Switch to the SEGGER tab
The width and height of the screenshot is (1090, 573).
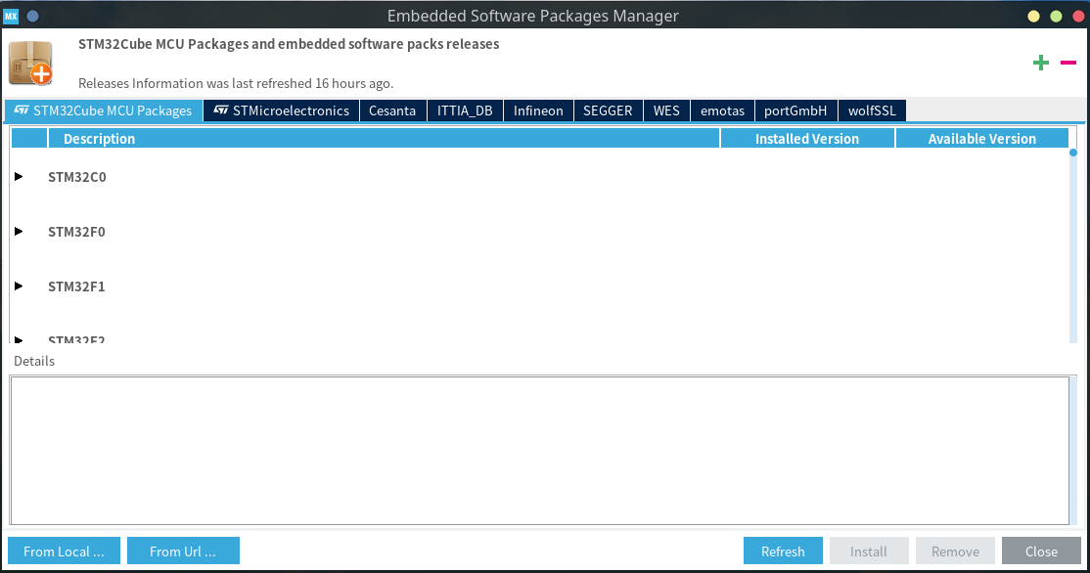coord(608,110)
